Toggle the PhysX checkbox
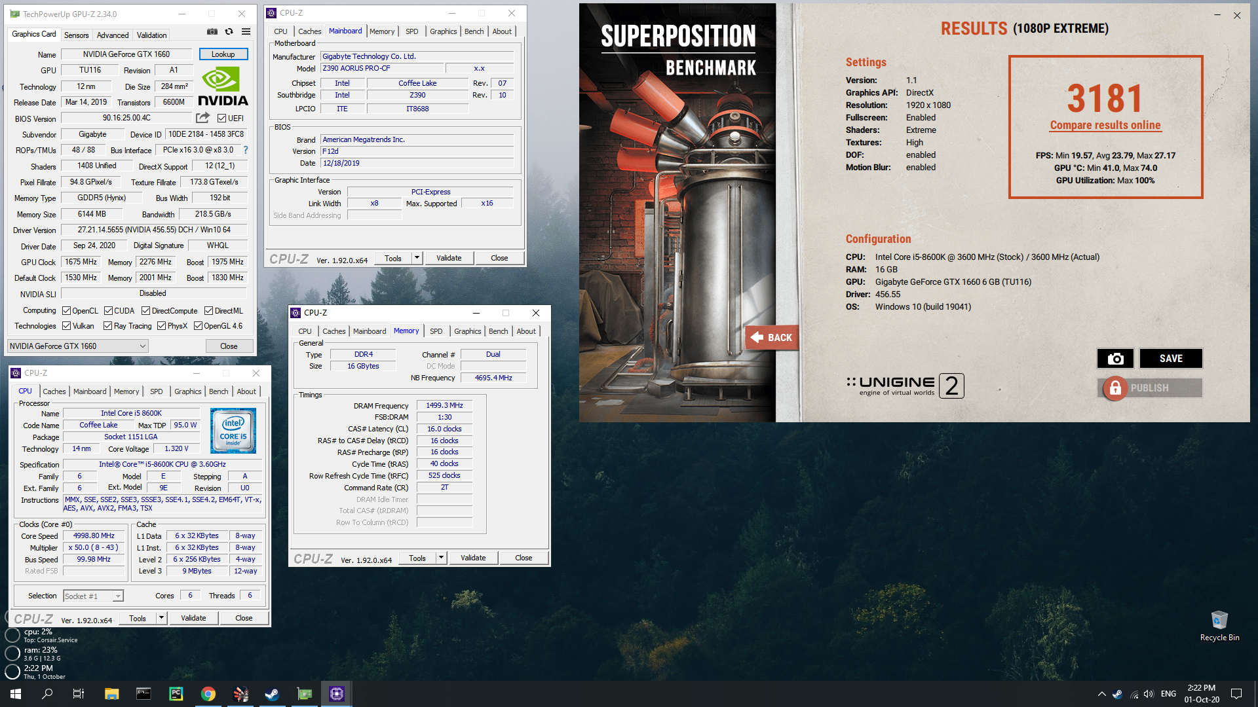Viewport: 1258px width, 707px height. point(161,326)
